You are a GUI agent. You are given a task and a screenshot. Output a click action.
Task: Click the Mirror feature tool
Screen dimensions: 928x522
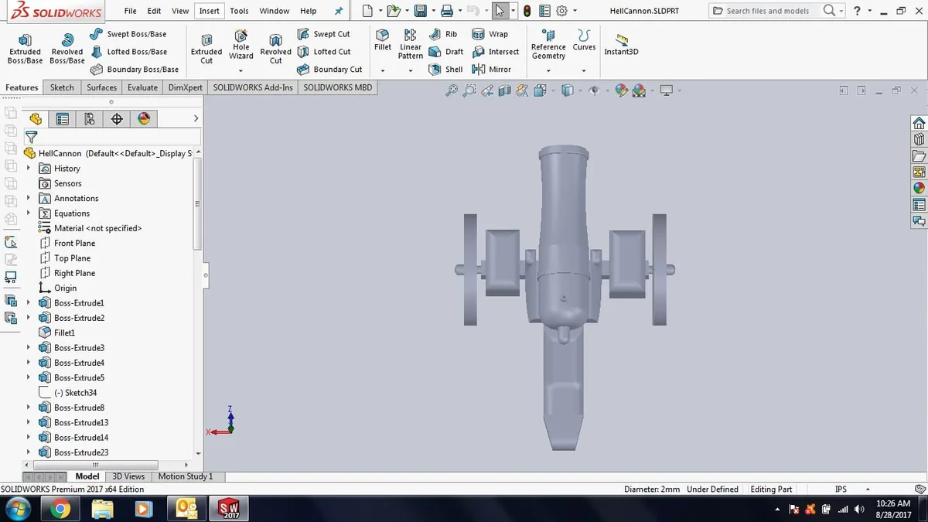[x=491, y=70]
